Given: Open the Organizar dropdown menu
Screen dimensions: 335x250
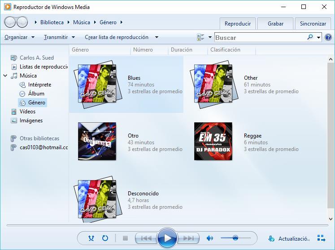Looking at the screenshot, I should pyautogui.click(x=19, y=37).
